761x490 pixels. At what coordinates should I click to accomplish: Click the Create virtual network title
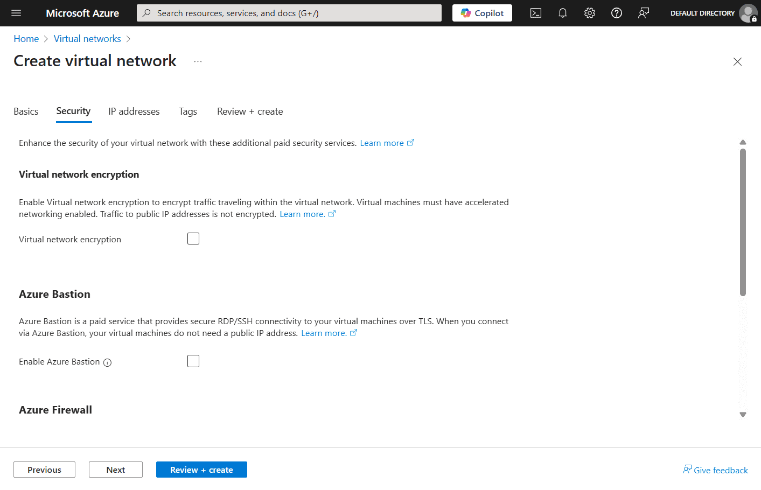pos(95,61)
